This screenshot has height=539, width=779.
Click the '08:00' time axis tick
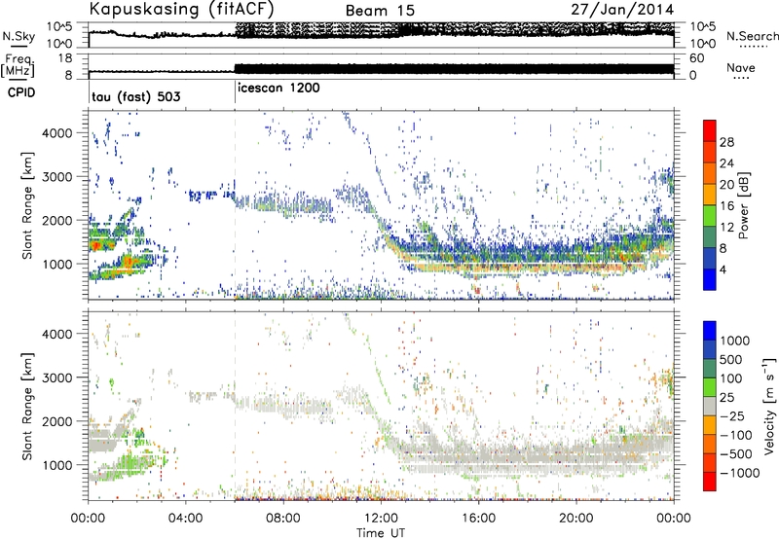click(x=283, y=519)
